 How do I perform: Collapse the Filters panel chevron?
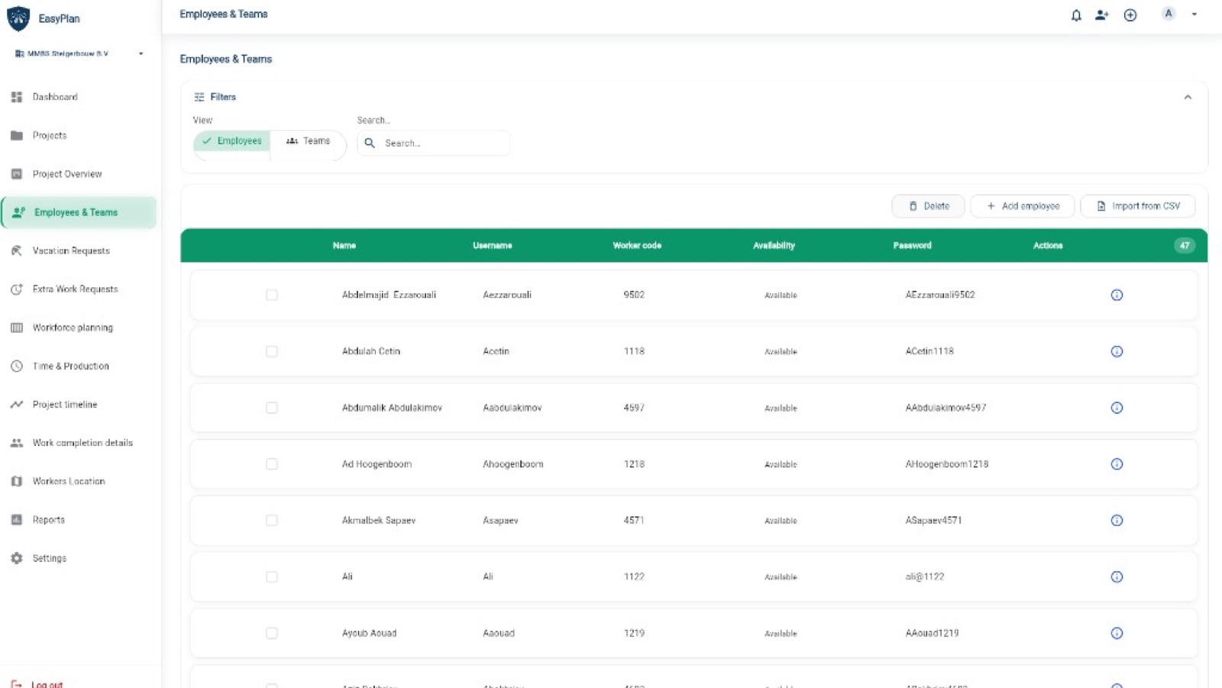pos(1188,97)
